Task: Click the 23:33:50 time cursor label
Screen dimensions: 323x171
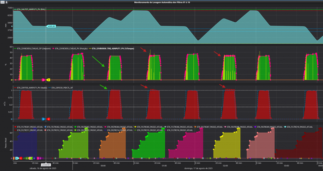Action: [46, 164]
